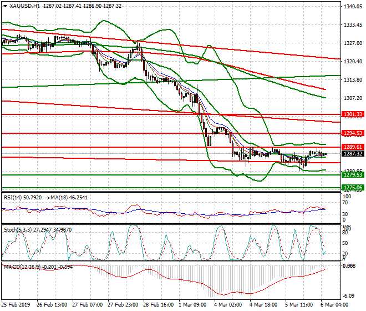Screen dimensions: 366x311
Task: Click the 1320.40 price scale value
Action: (353, 62)
